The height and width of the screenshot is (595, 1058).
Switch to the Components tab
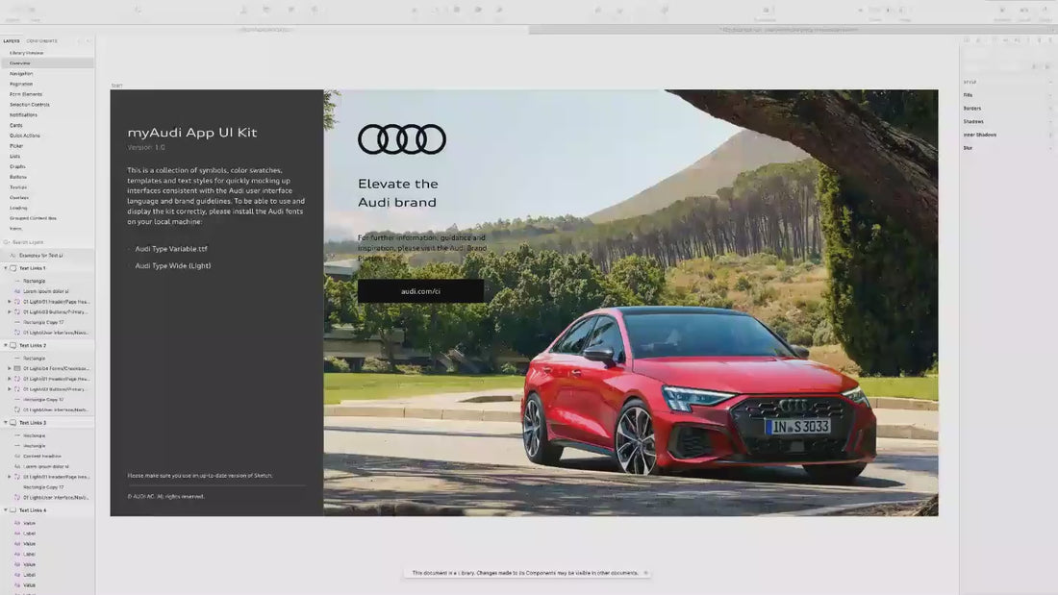click(x=41, y=41)
